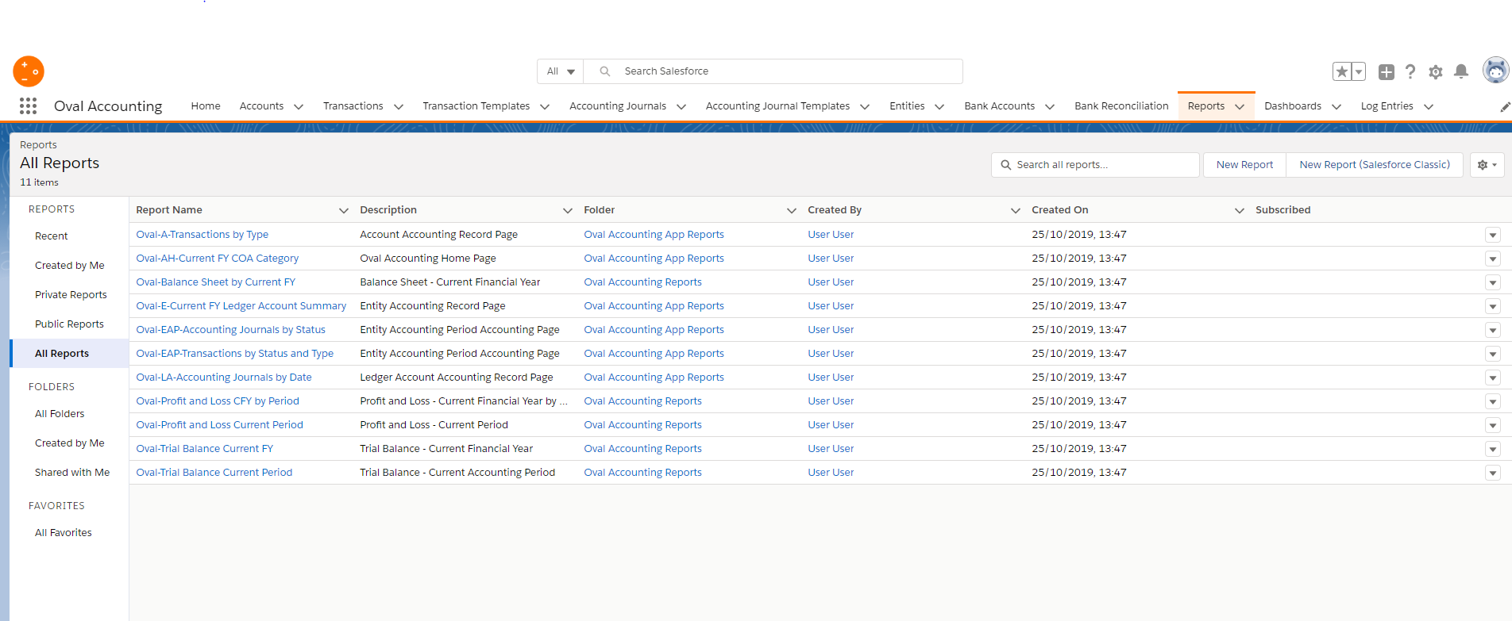Screen dimensions: 1512x621
Task: Open Oval Accounting App Reports folder in first row
Action: point(654,235)
